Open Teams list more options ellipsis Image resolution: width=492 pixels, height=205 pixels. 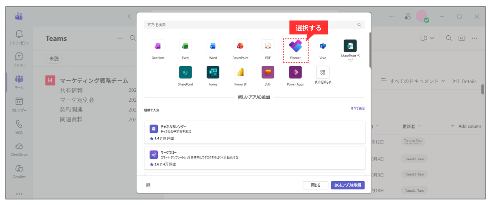120,38
